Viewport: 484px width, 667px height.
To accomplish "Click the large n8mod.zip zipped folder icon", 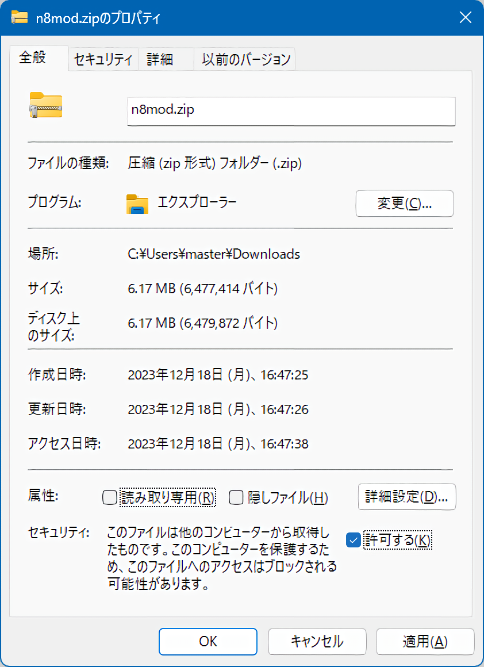I will pyautogui.click(x=46, y=105).
